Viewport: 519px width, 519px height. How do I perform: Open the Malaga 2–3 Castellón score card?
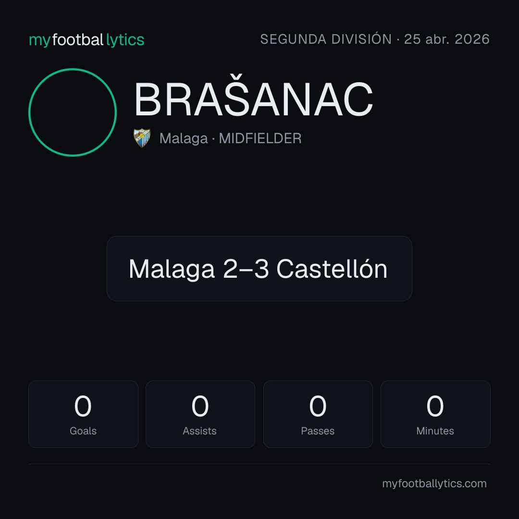[x=259, y=269]
